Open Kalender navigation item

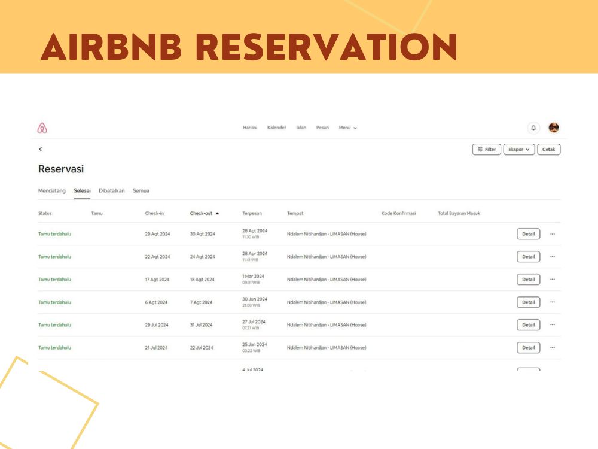coord(276,128)
